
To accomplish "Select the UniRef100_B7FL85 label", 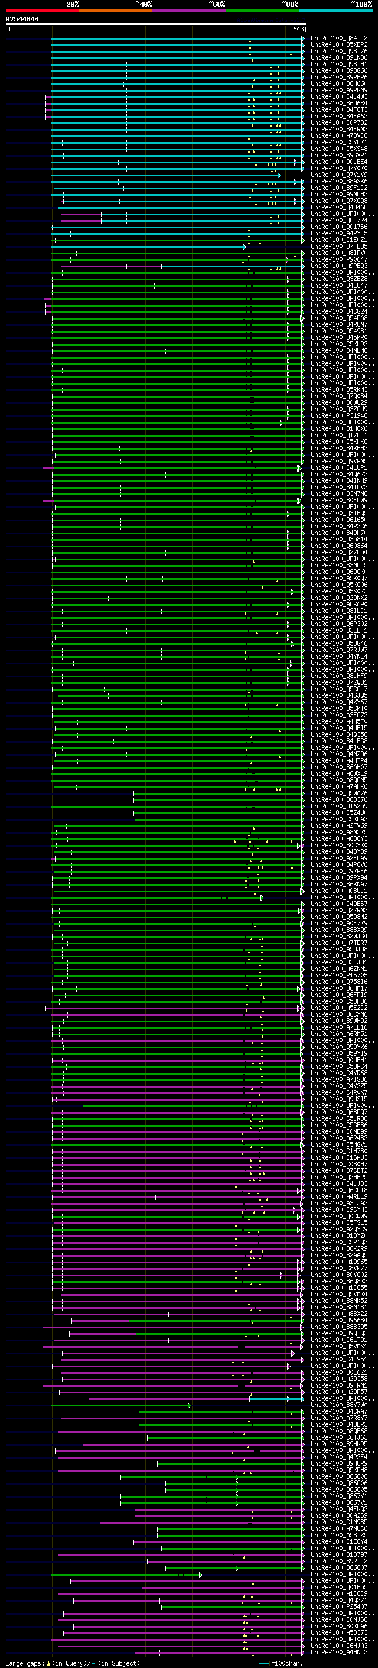I will pyautogui.click(x=338, y=246).
